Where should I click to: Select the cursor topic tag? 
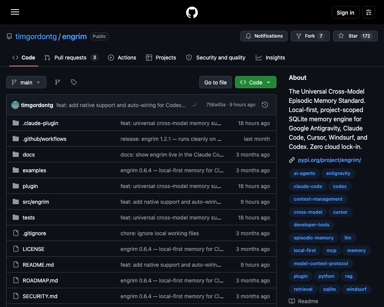click(x=340, y=212)
